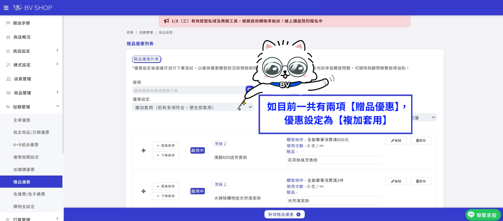Image resolution: width=503 pixels, height=221 pixels.
Task: Toggle 啟用中 status for 大掃除購物送天然清潔劑
Action: (197, 191)
